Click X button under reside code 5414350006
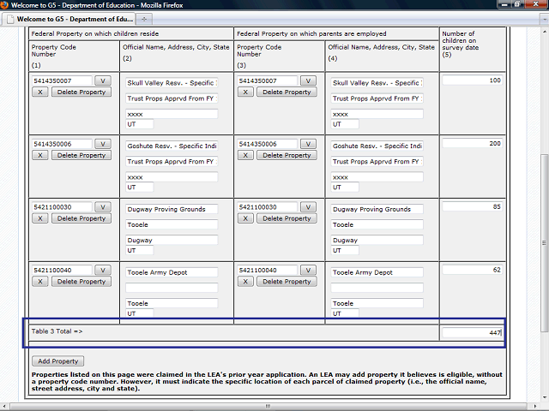Image resolution: width=549 pixels, height=411 pixels. [40, 155]
